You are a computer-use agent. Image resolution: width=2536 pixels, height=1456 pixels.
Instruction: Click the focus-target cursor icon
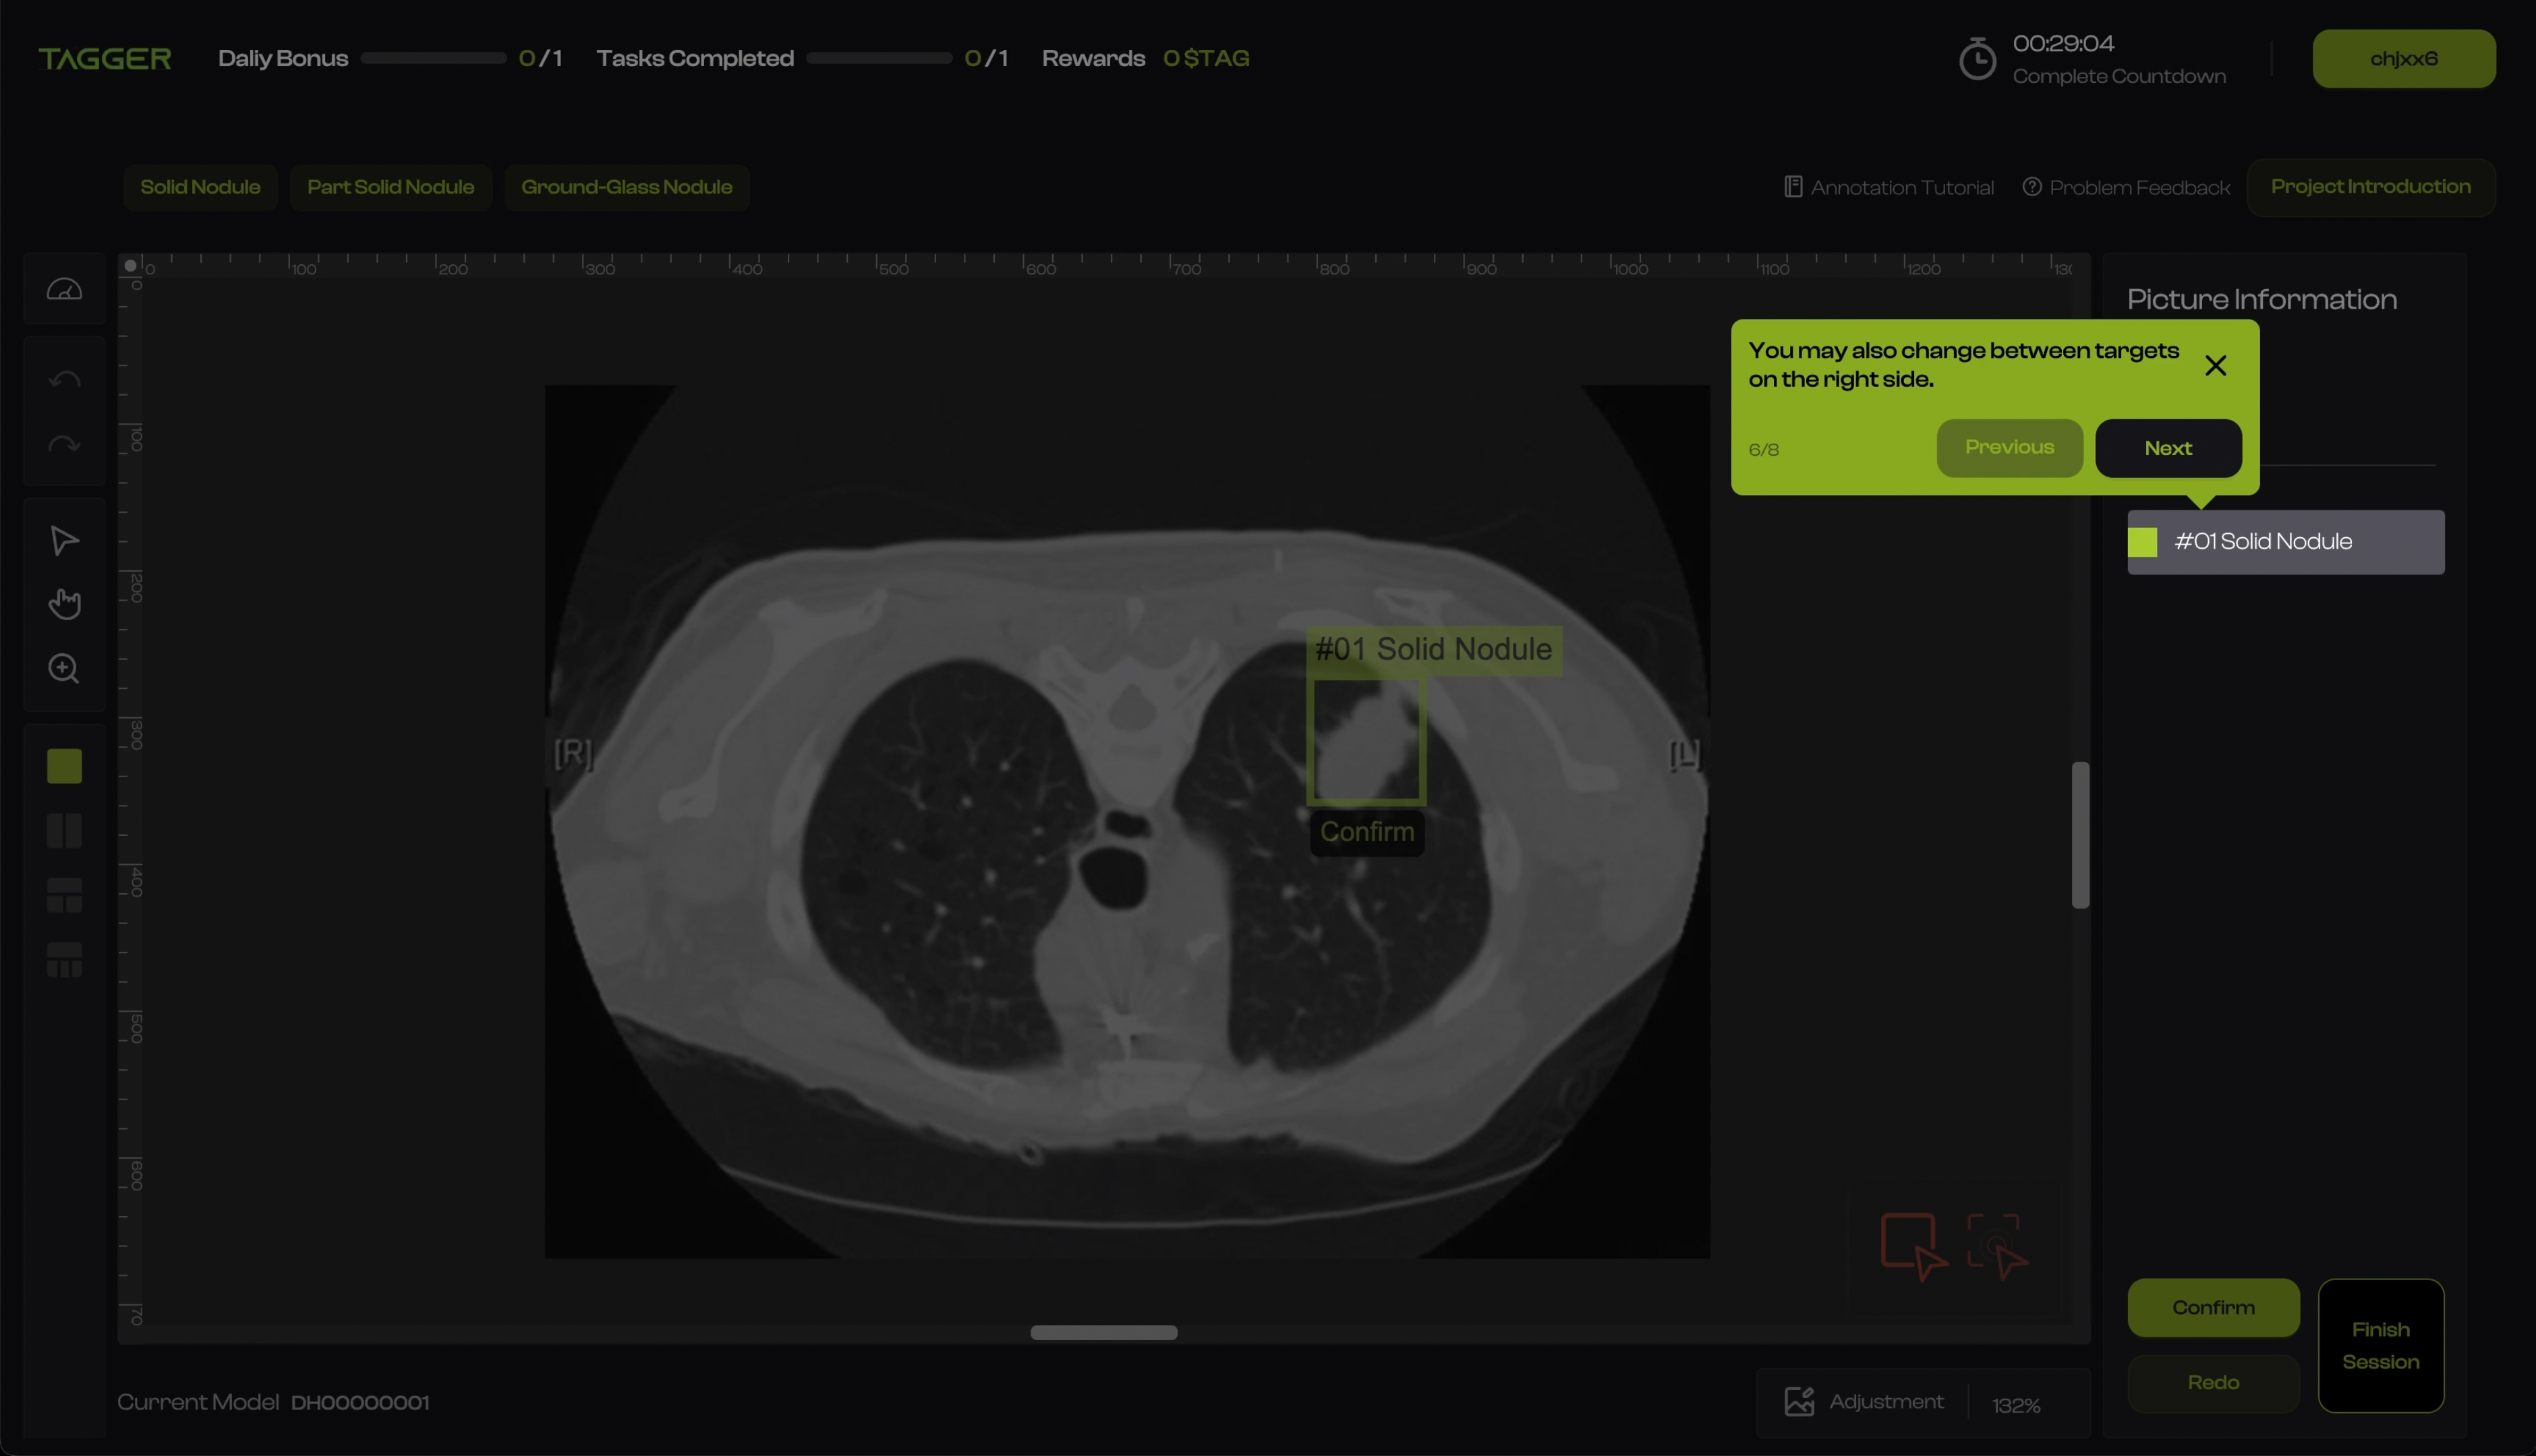pyautogui.click(x=1997, y=1245)
